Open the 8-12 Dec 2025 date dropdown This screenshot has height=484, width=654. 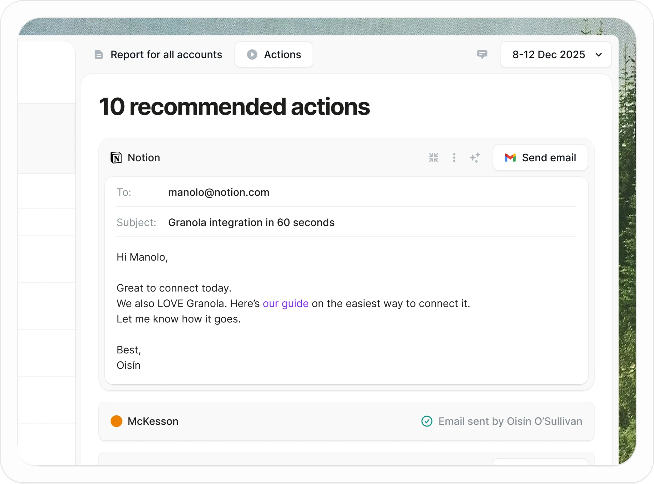[556, 54]
